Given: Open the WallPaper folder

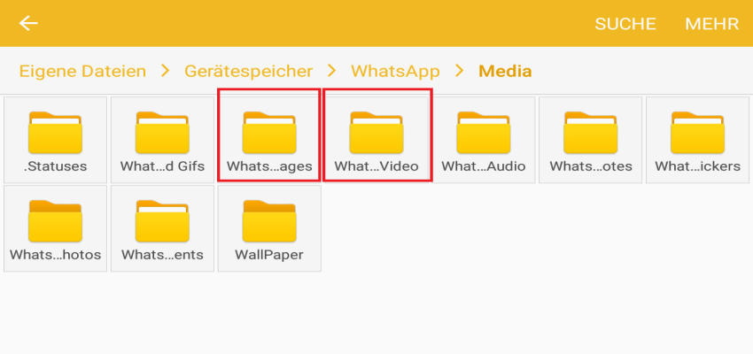Looking at the screenshot, I should tap(268, 227).
